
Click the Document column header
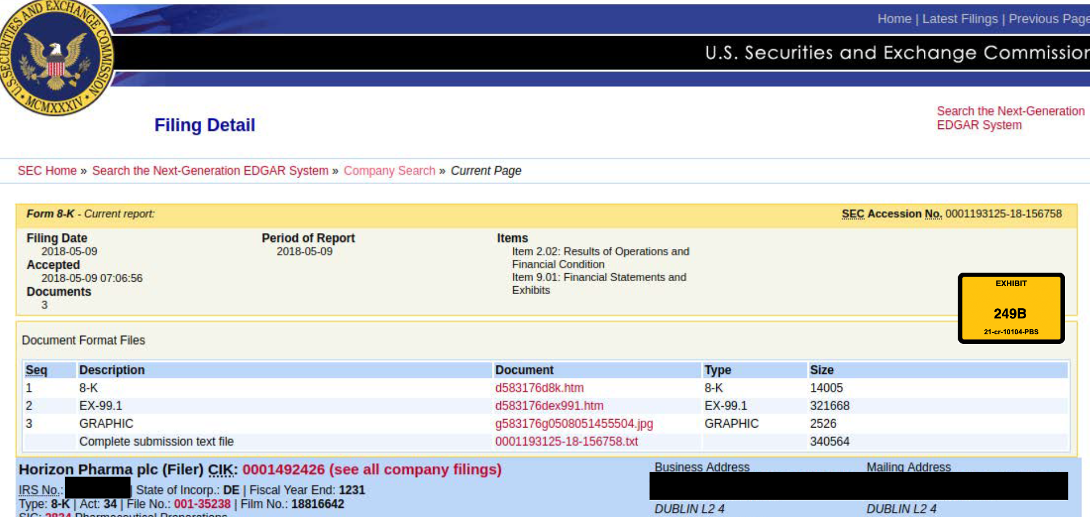pos(524,370)
